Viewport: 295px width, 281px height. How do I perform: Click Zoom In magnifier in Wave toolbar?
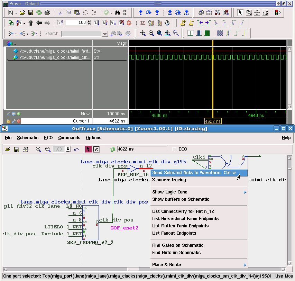(x=143, y=34)
